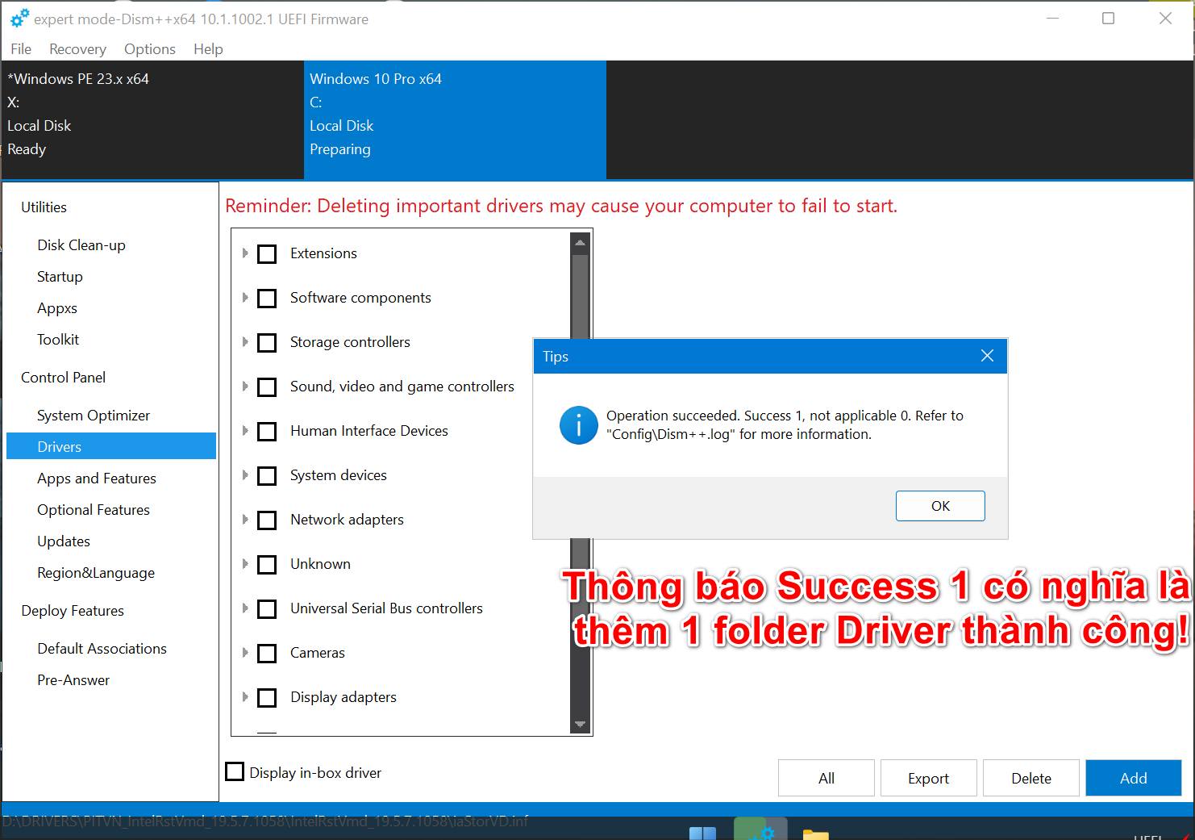Click the Add driver button
Viewport: 1195px width, 840px height.
click(1133, 778)
